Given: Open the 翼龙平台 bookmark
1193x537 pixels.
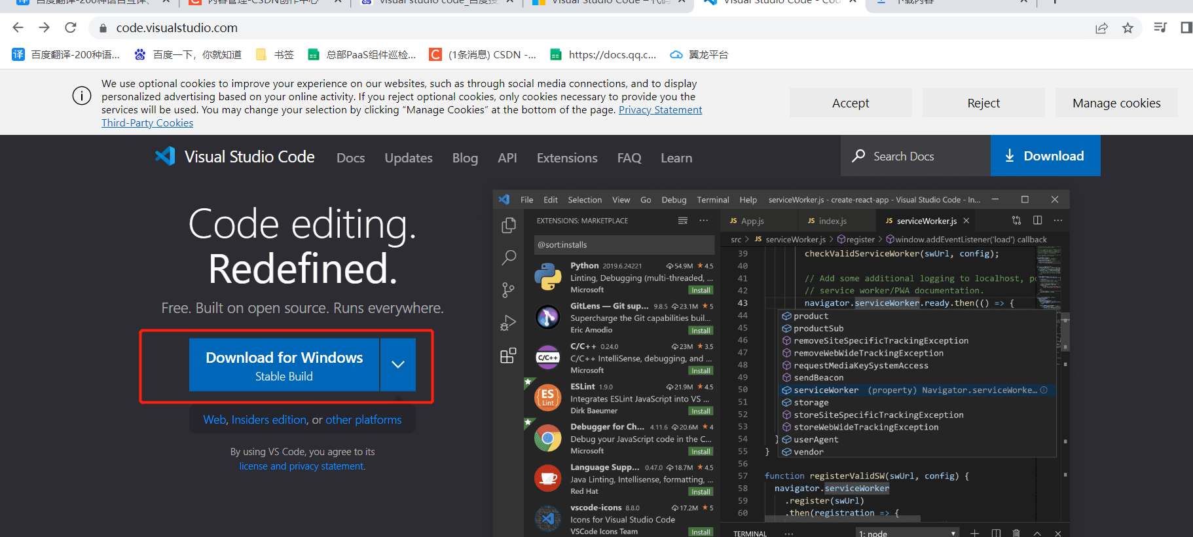Looking at the screenshot, I should coord(699,54).
